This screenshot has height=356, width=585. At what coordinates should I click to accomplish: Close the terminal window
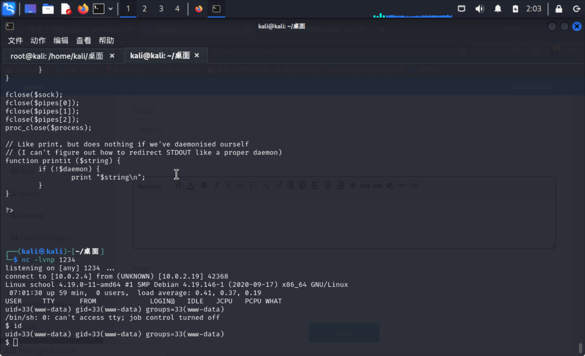577,26
